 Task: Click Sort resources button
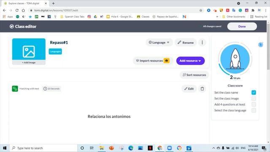(194, 75)
